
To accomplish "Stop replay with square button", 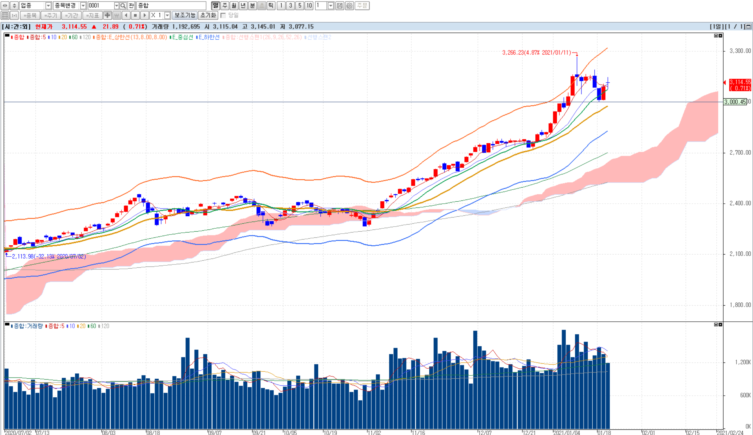I will point(135,15).
